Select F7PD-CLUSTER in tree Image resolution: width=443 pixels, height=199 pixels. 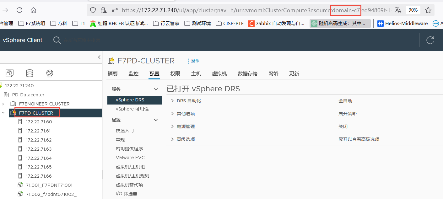point(36,113)
